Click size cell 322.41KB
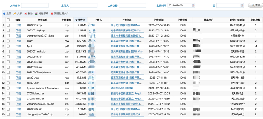The height and width of the screenshot is (119, 263). 81,51
